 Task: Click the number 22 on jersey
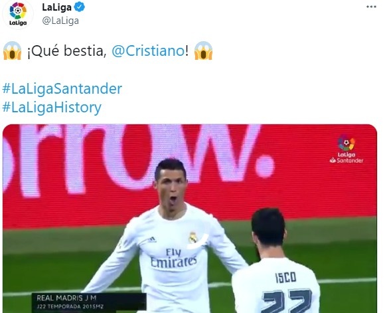(x=287, y=302)
